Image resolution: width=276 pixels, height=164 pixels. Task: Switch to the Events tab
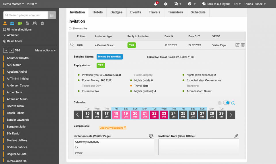point(136,12)
